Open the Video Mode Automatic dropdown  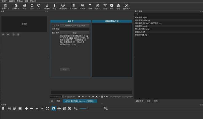click(x=74, y=33)
